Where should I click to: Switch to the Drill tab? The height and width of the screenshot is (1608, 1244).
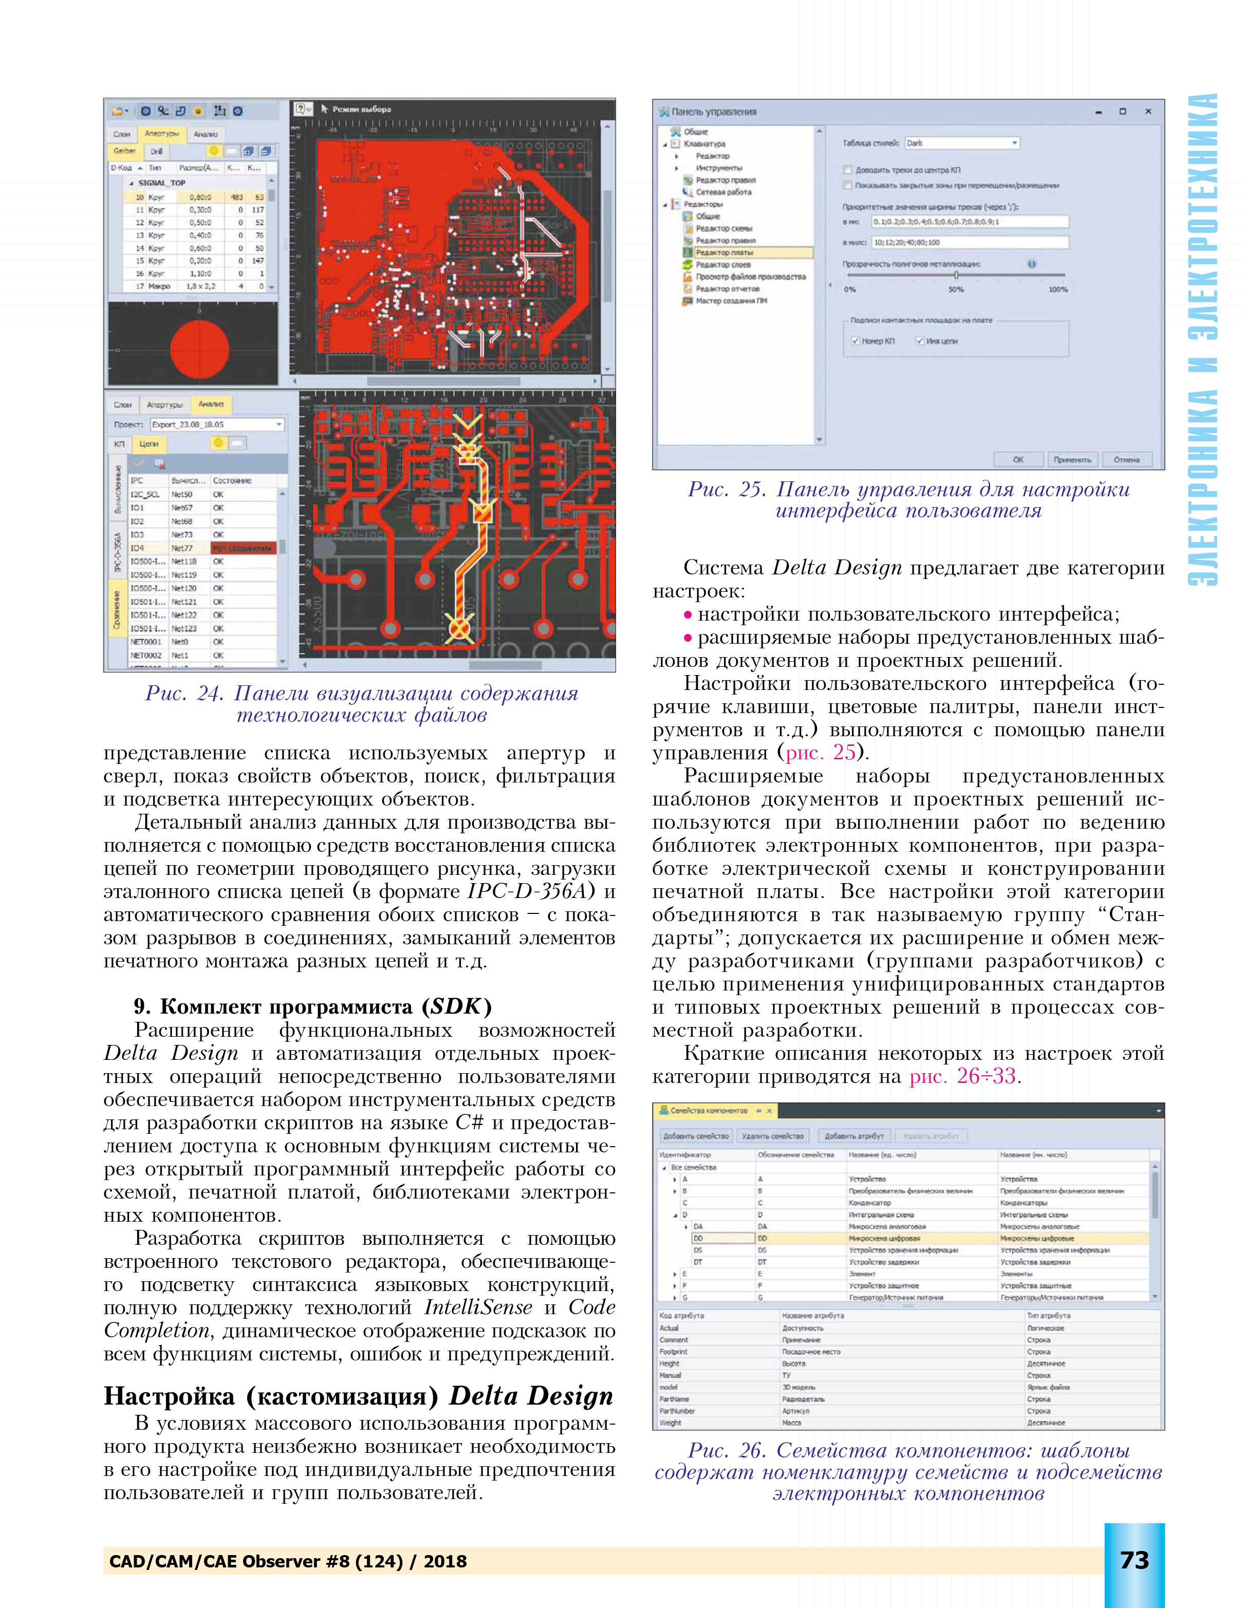156,152
